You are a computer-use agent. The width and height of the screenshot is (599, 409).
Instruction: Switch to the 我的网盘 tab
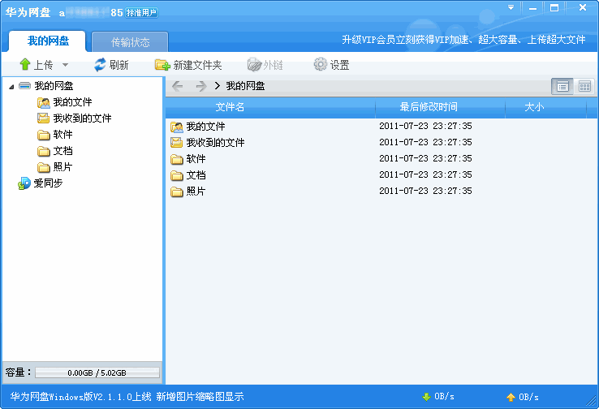pos(47,41)
